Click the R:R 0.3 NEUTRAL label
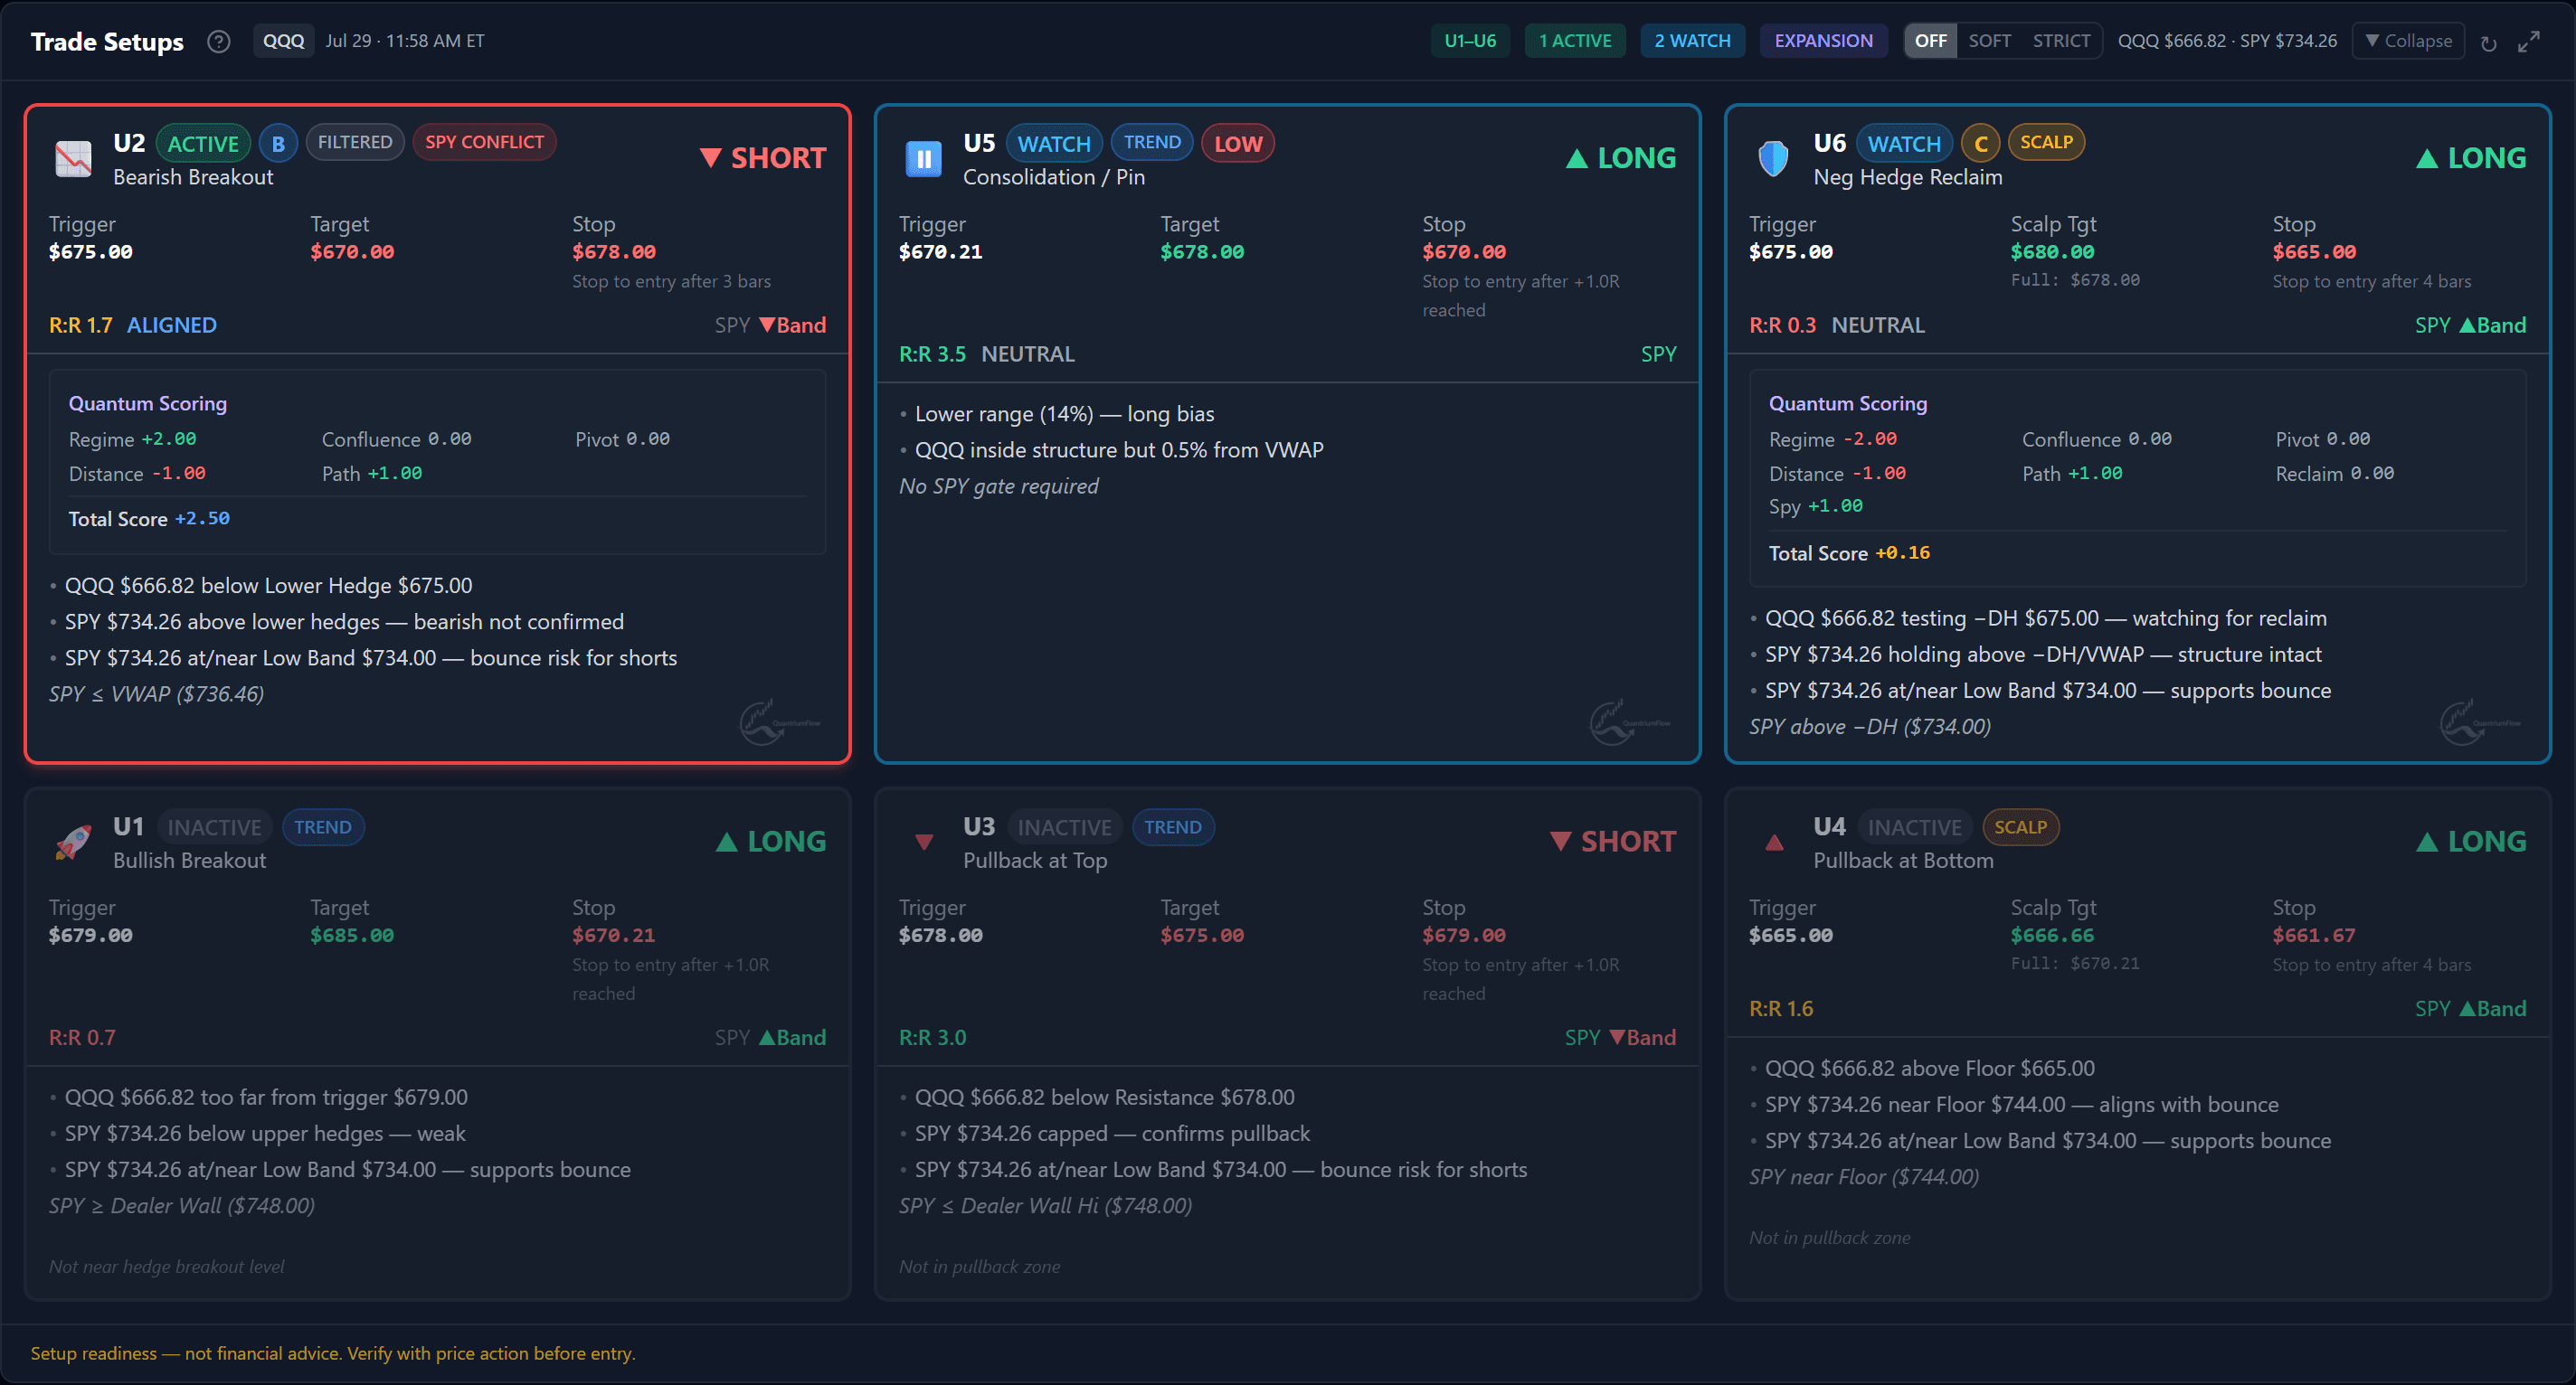This screenshot has height=1385, width=2576. [x=1836, y=325]
